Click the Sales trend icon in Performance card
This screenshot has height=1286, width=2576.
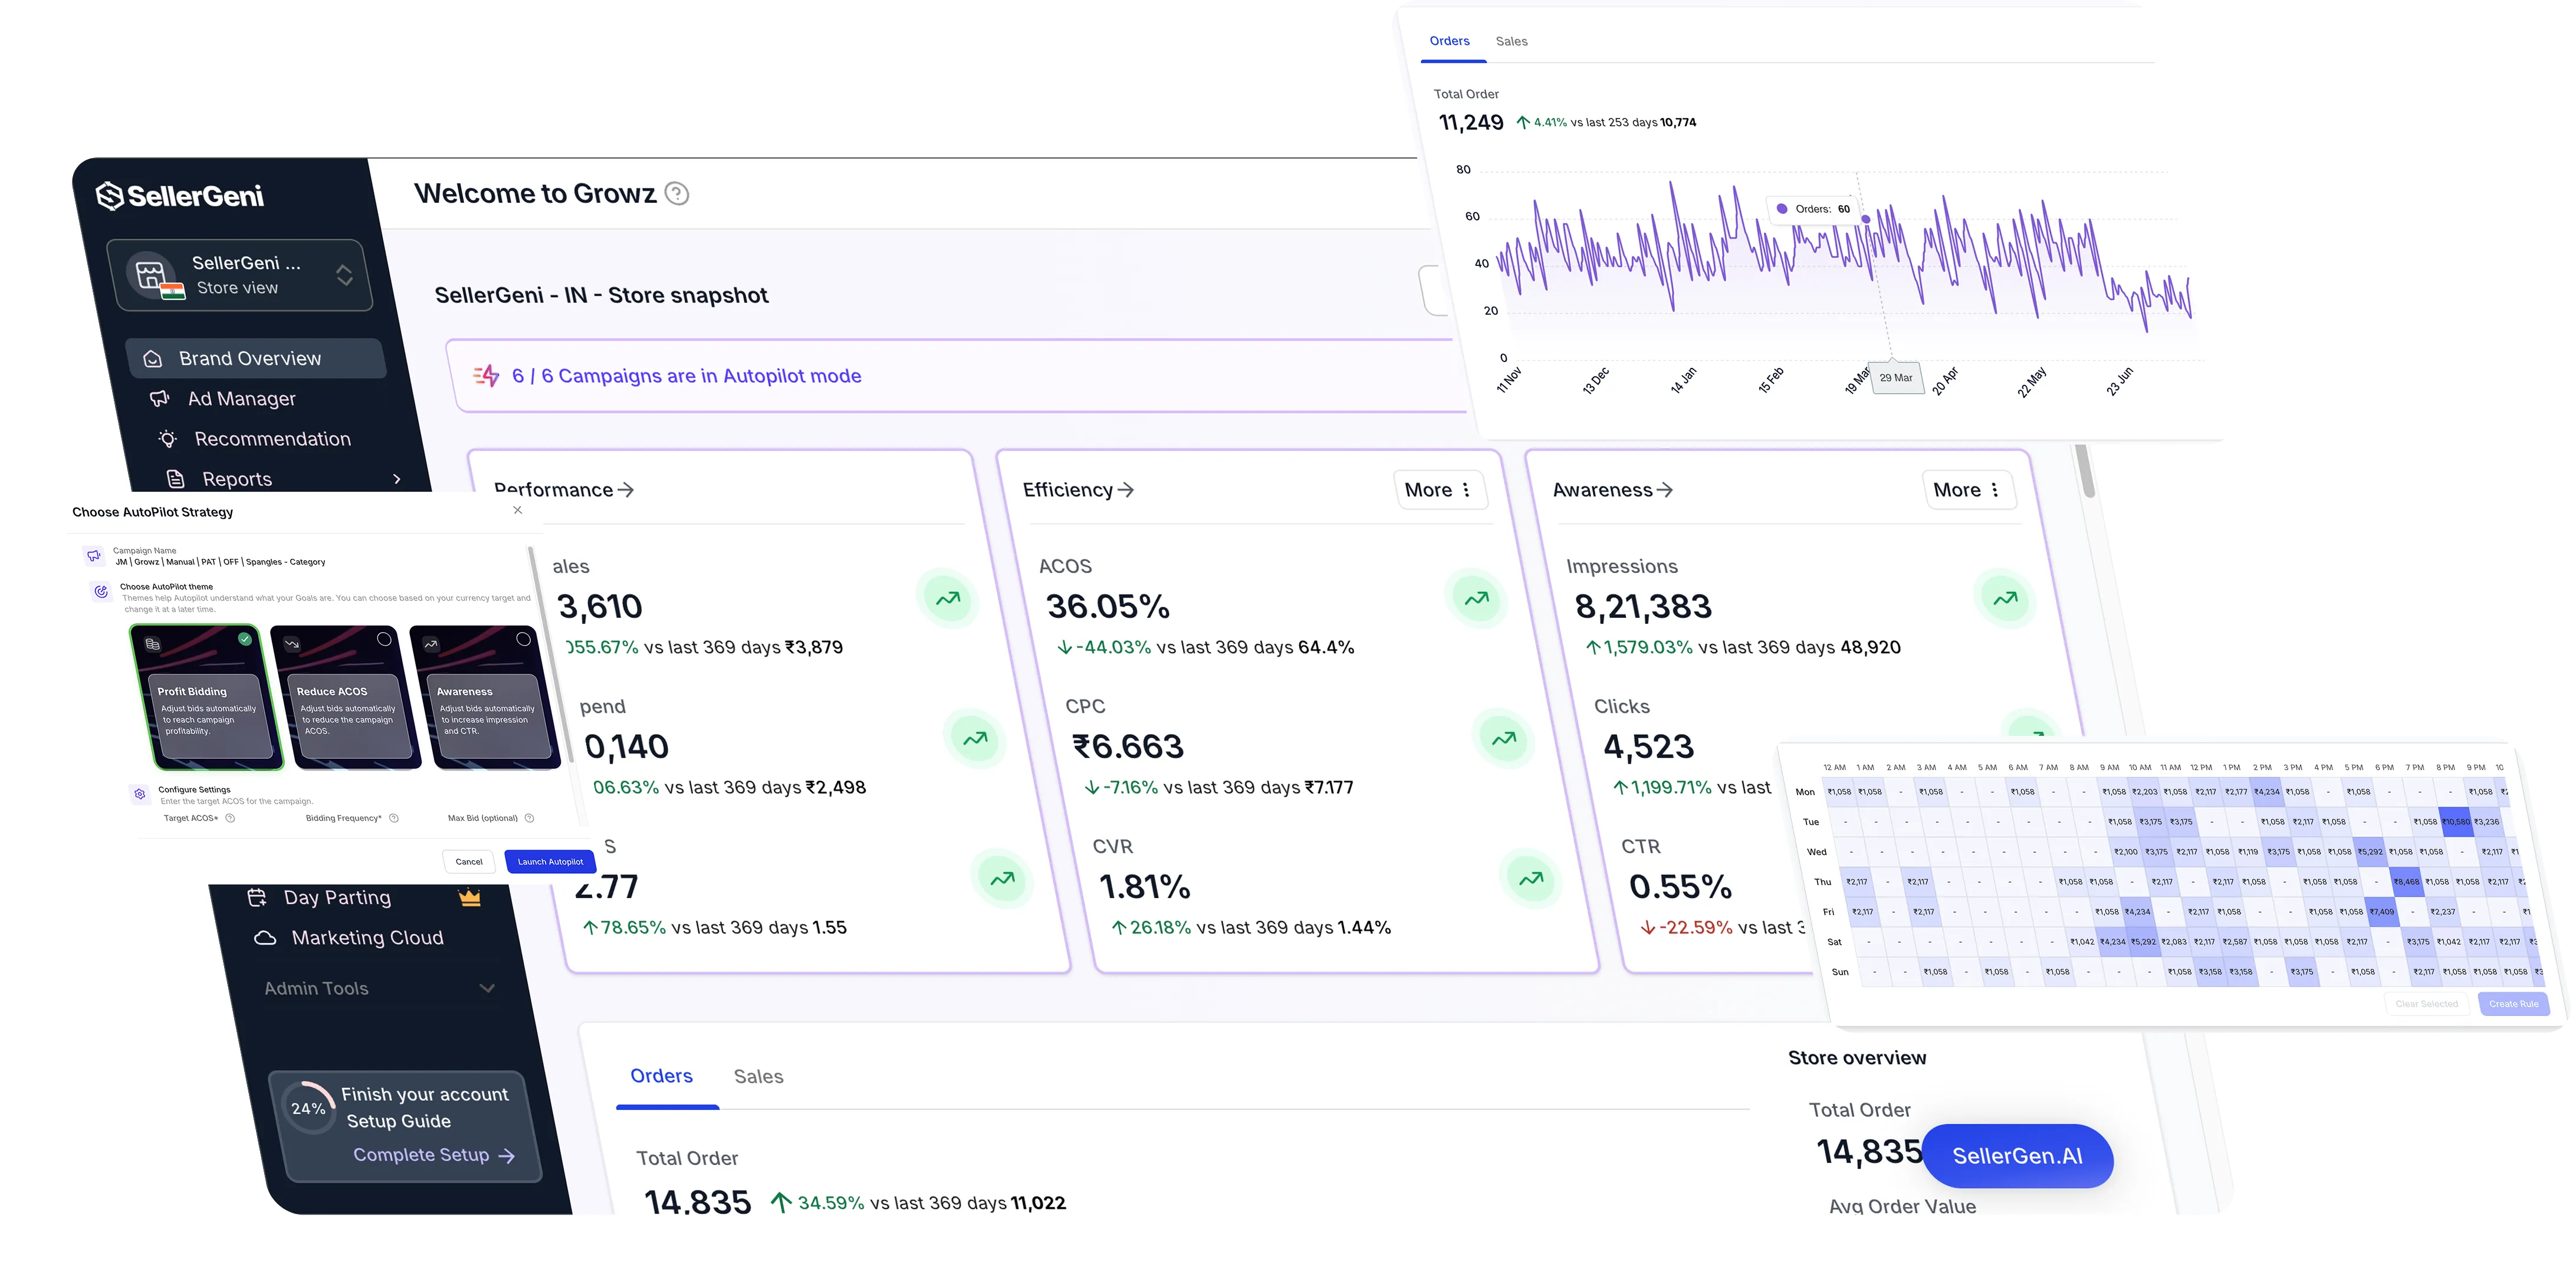click(x=947, y=598)
